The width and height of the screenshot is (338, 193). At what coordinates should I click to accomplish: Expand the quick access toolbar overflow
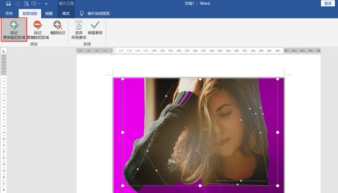click(x=46, y=4)
